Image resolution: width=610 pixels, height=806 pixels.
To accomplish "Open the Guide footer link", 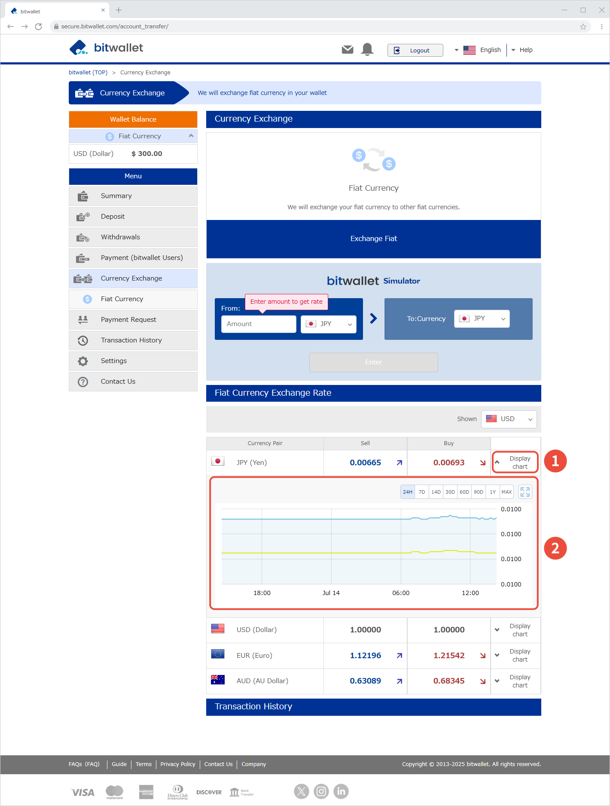I will click(119, 764).
